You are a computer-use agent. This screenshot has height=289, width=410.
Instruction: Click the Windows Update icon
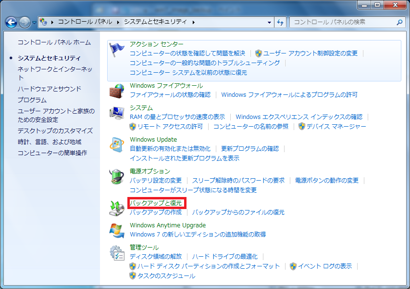(x=117, y=145)
